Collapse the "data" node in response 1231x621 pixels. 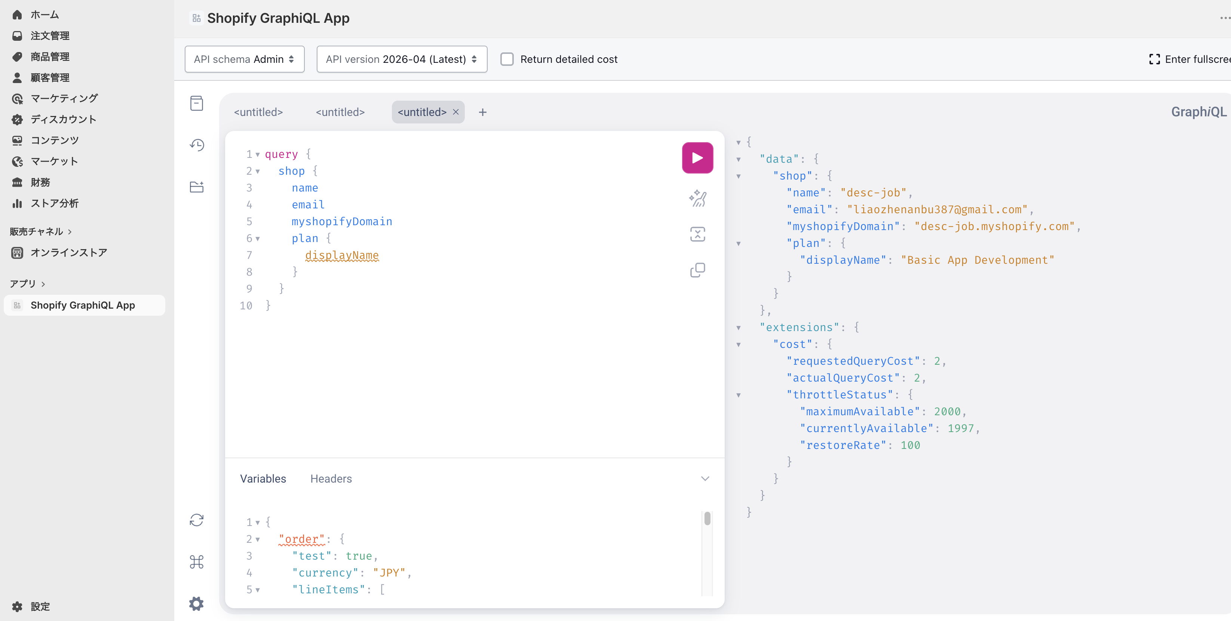[x=738, y=160]
